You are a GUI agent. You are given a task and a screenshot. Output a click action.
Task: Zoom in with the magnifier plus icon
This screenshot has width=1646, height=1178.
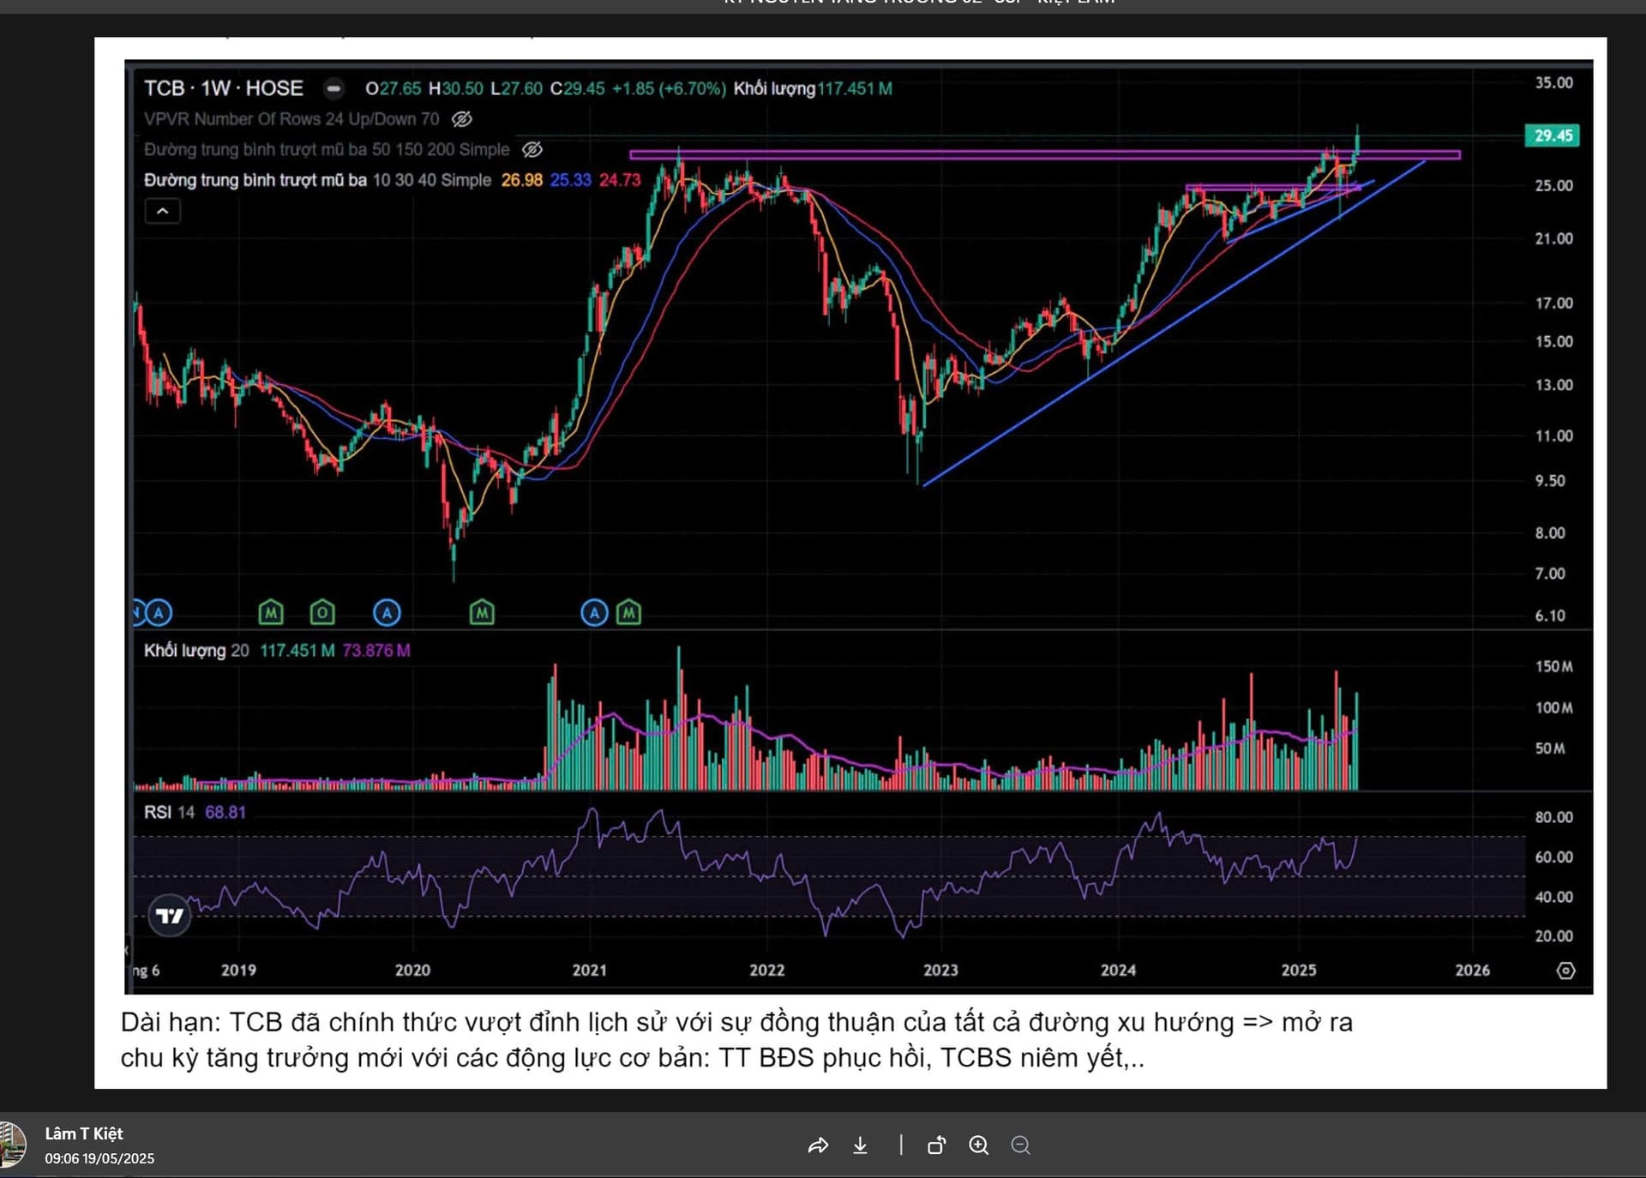tap(978, 1145)
